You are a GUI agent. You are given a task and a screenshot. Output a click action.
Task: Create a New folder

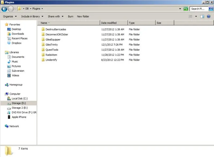tap(83, 16)
